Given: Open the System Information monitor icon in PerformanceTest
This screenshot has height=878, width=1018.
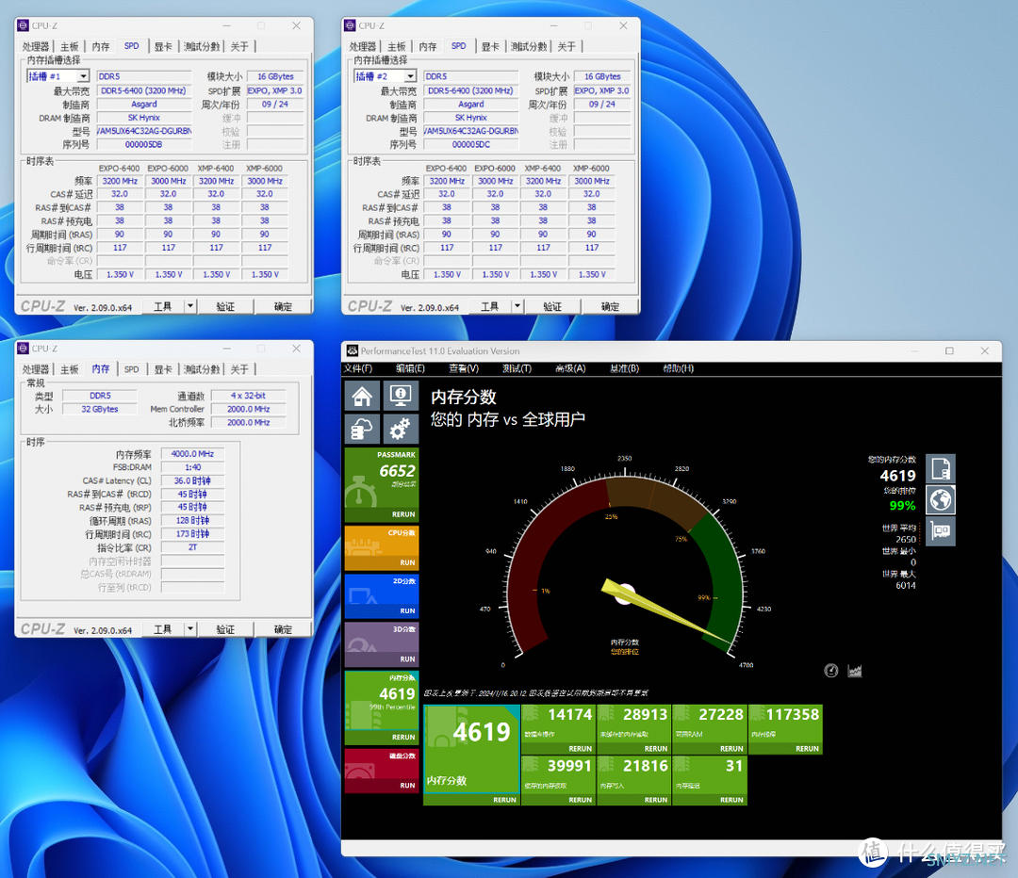Looking at the screenshot, I should pyautogui.click(x=400, y=395).
